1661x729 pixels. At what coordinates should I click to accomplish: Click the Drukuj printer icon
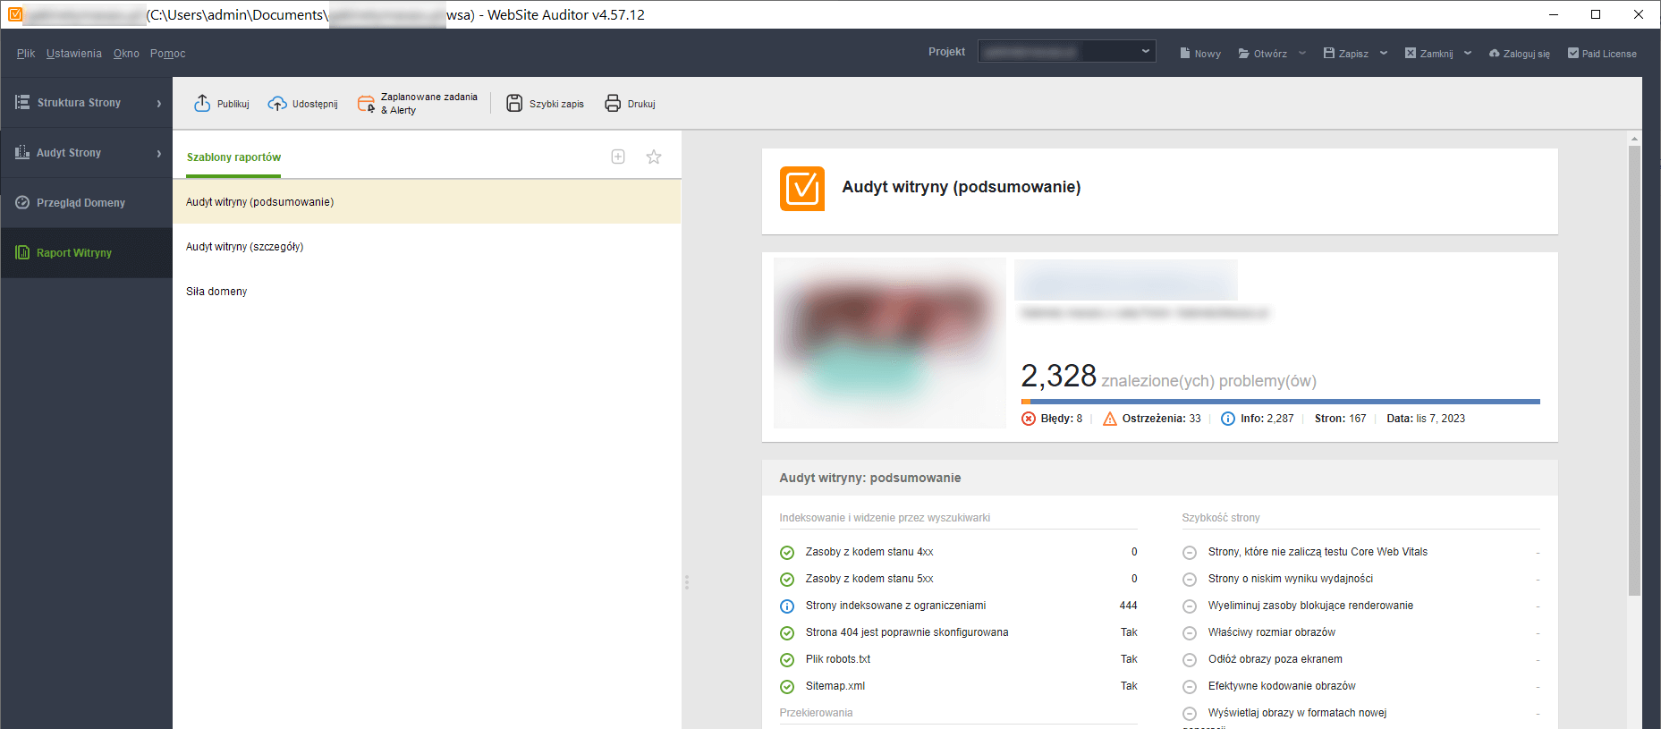point(613,104)
